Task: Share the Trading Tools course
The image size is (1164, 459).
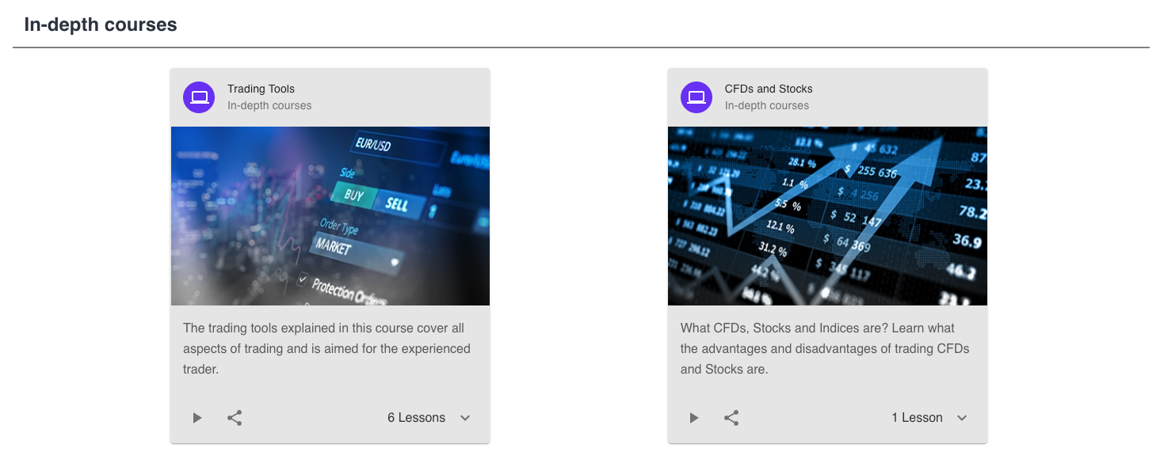Action: pos(235,418)
